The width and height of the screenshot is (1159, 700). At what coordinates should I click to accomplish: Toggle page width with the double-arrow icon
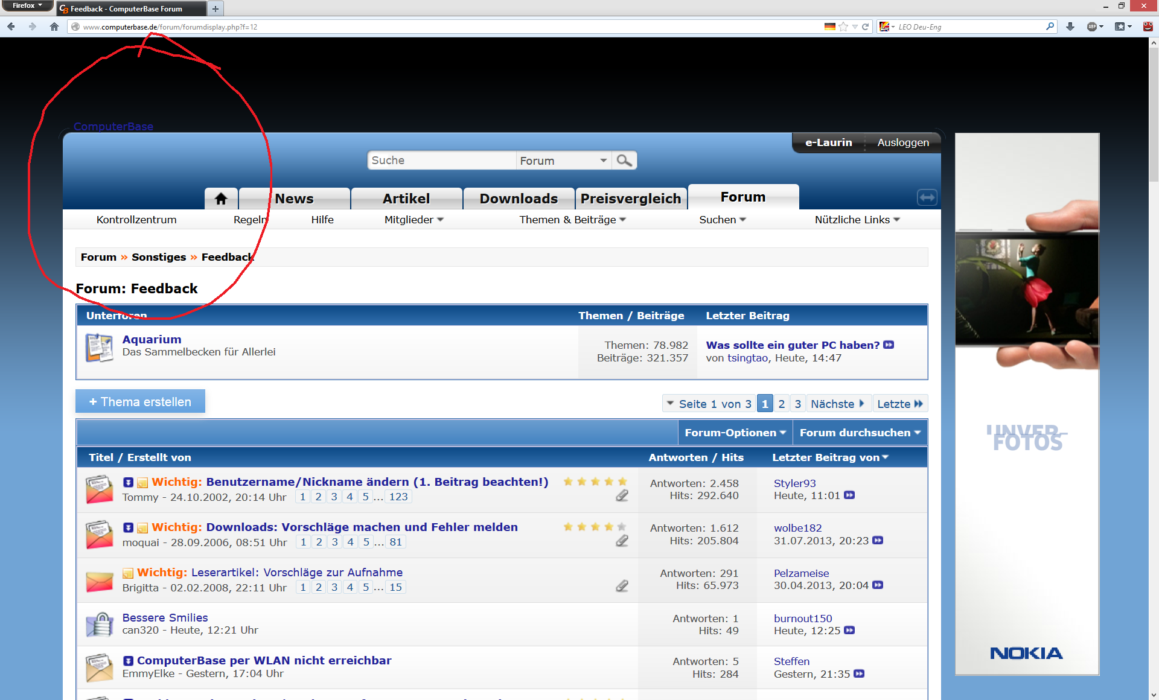tap(927, 197)
